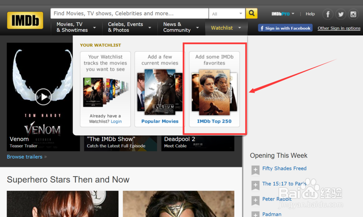Sign in with Facebook

[285, 28]
